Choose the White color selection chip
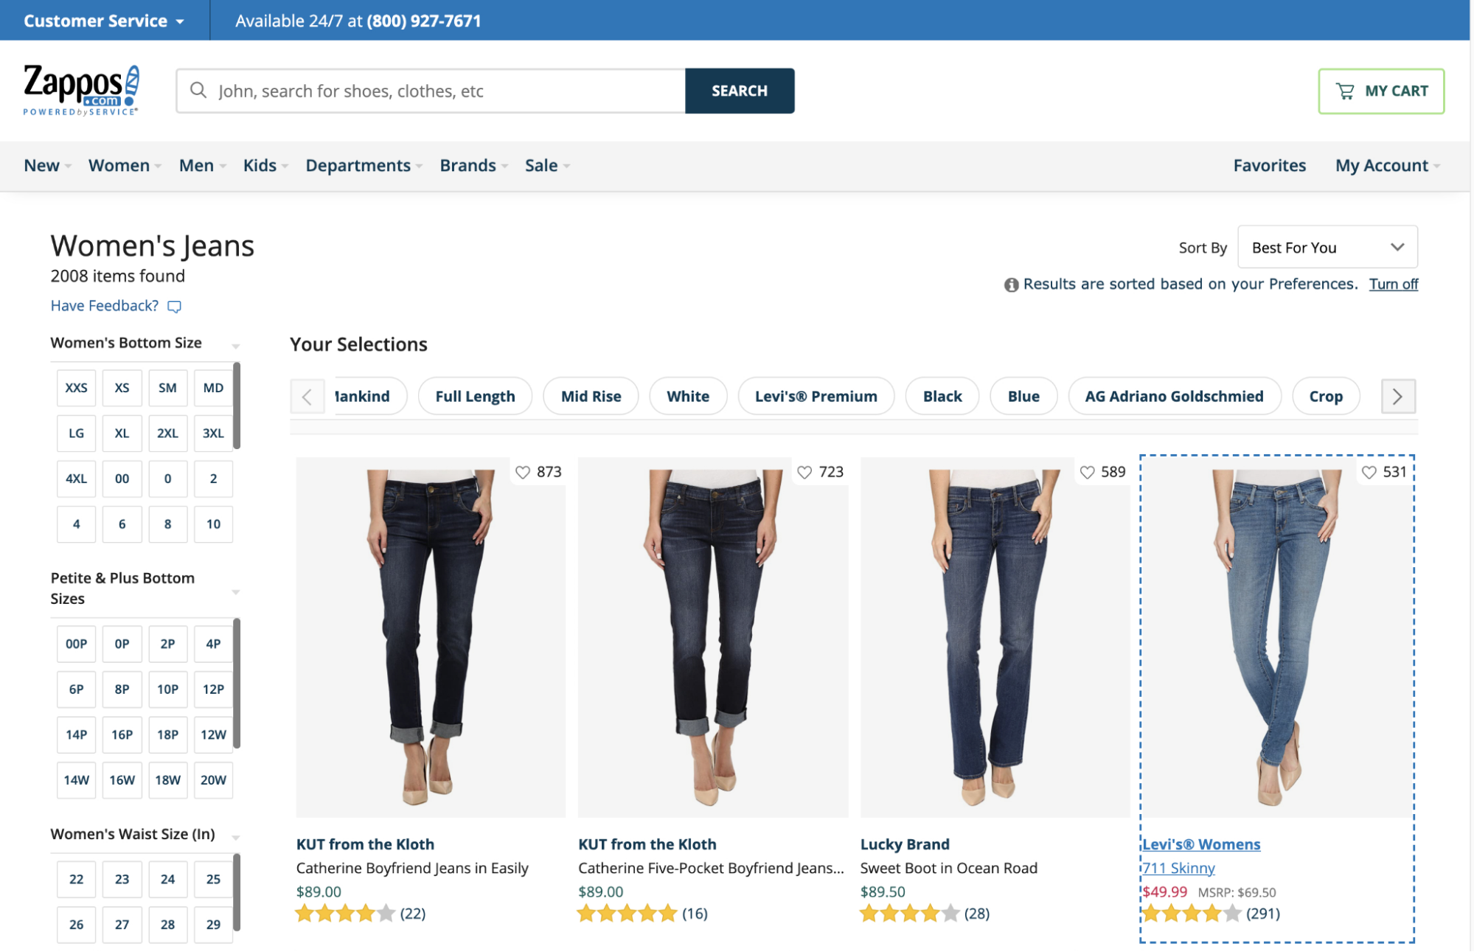The image size is (1474, 952). click(x=688, y=397)
